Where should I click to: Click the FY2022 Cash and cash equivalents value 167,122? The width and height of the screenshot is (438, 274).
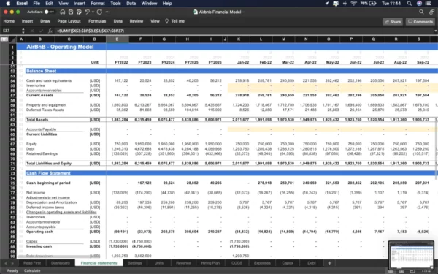[121, 80]
